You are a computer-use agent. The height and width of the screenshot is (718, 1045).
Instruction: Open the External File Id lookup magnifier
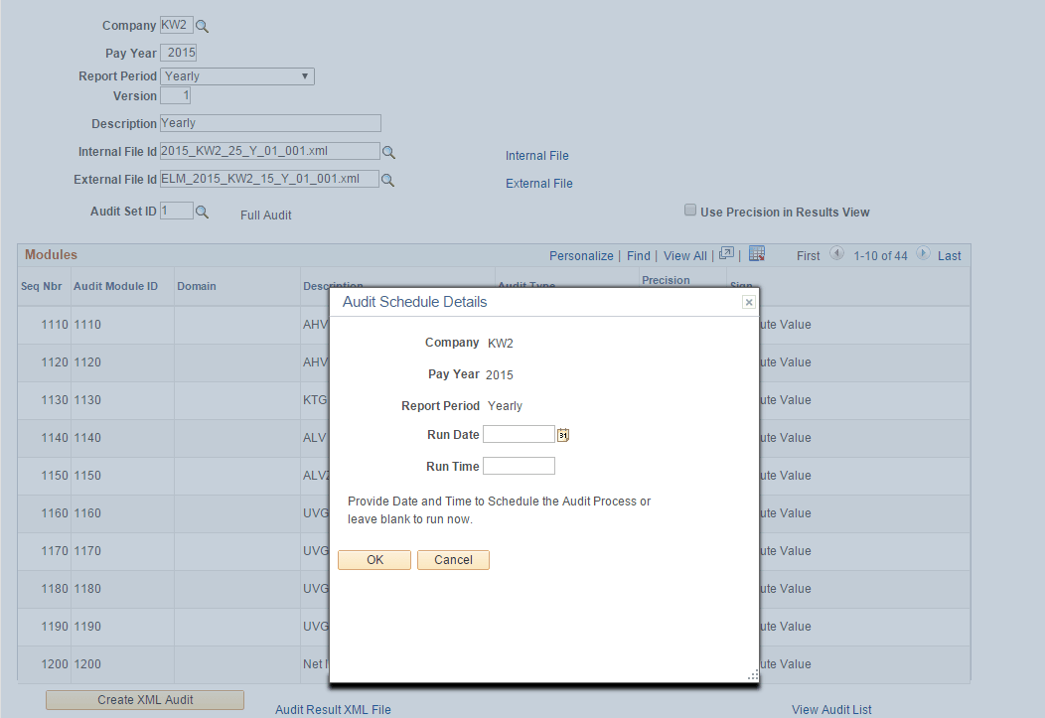pyautogui.click(x=389, y=179)
